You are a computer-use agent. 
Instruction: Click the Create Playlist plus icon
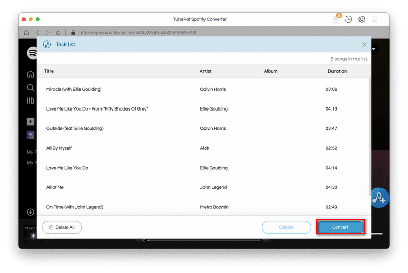[x=30, y=121]
